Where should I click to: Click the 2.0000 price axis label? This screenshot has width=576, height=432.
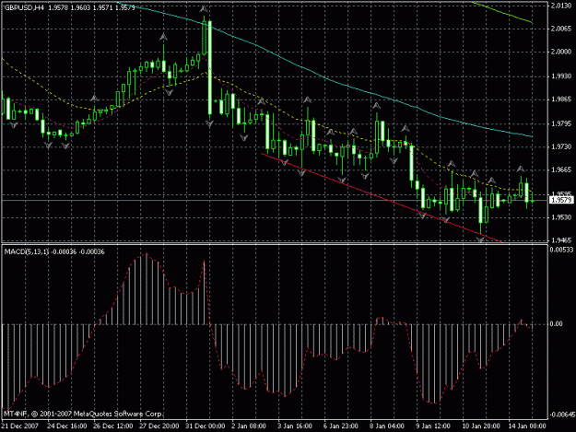(x=561, y=52)
